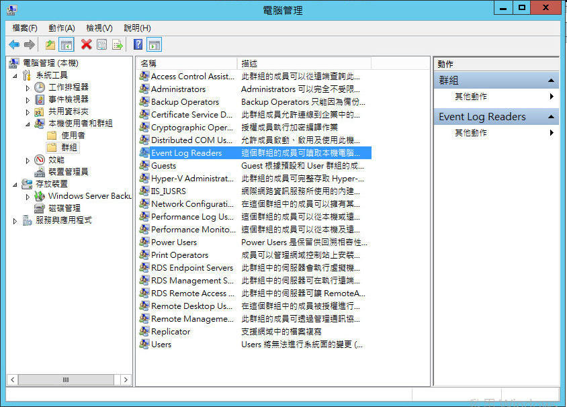Sort list by the 描述 column header
Screen dimensions: 567x407
pyautogui.click(x=304, y=64)
